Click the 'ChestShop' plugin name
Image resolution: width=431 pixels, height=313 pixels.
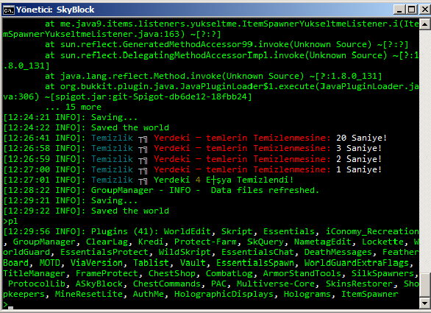(x=172, y=273)
